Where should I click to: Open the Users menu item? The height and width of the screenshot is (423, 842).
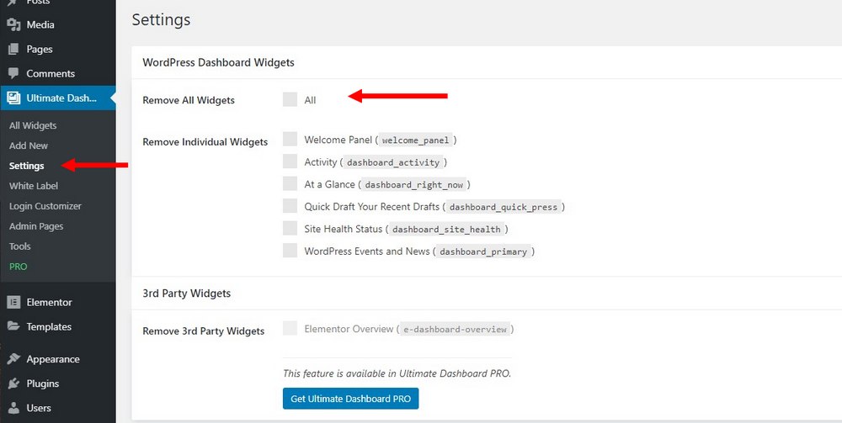point(58,408)
